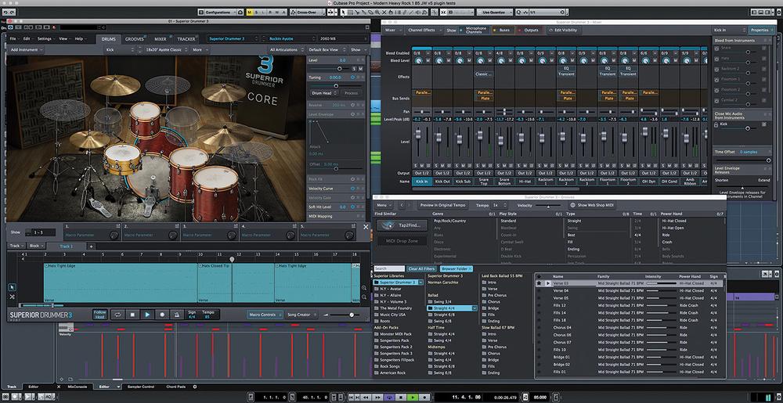This screenshot has height=403, width=783.
Task: Click the Hats Closed Tip block on the song track
Action: point(236,282)
